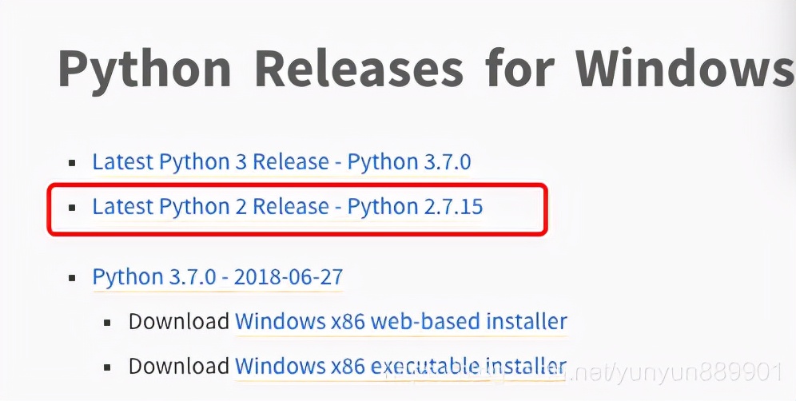This screenshot has height=401, width=796.
Task: Open the Latest Python 3 Release link
Action: (281, 162)
